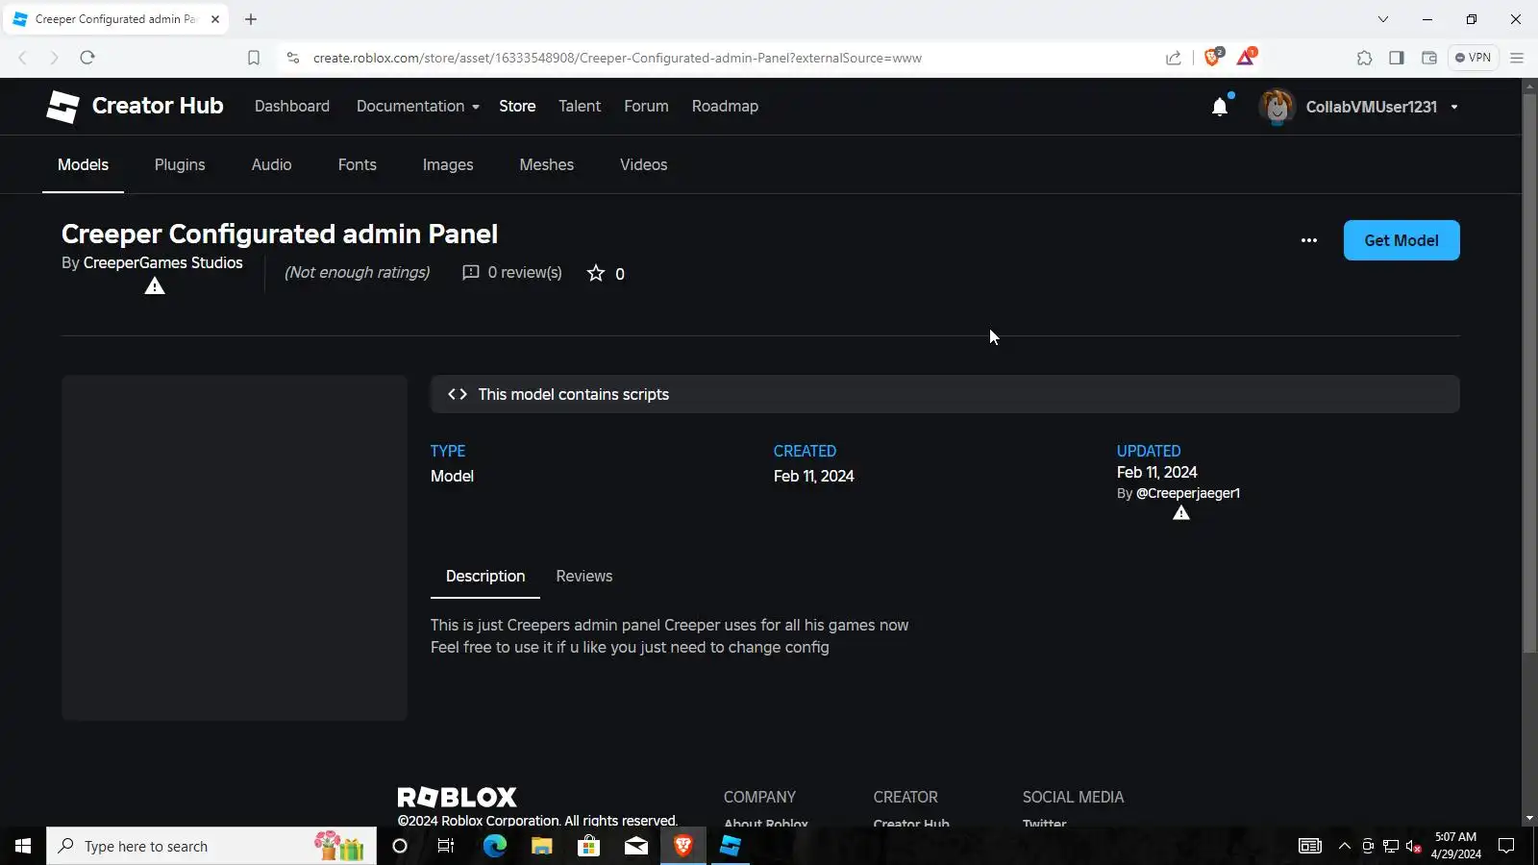Close the Creeper Configurated admin Panel tab
Viewport: 1538px width, 865px height.
click(215, 19)
